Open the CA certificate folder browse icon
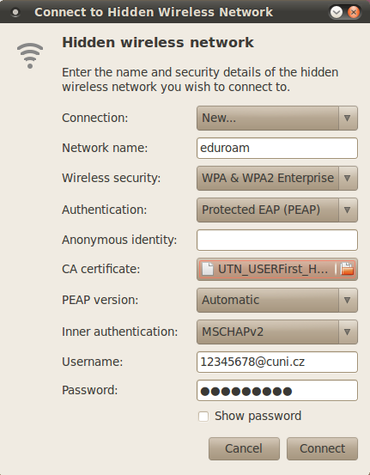Screen dimensions: 370x475 coord(347,269)
